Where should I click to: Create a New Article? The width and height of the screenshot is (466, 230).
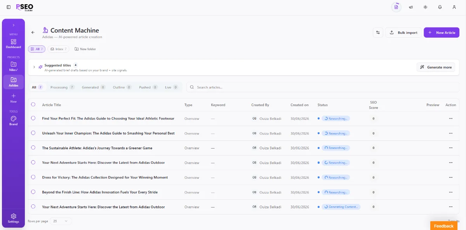(x=442, y=33)
